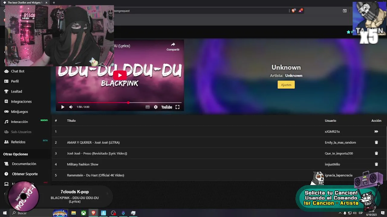Viewport: 387px width, 217px height.
Task: Open Minijuegos in the sidebar
Action: coord(19,112)
